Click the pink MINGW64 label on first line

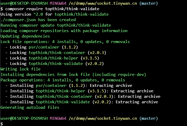tap(58, 3)
